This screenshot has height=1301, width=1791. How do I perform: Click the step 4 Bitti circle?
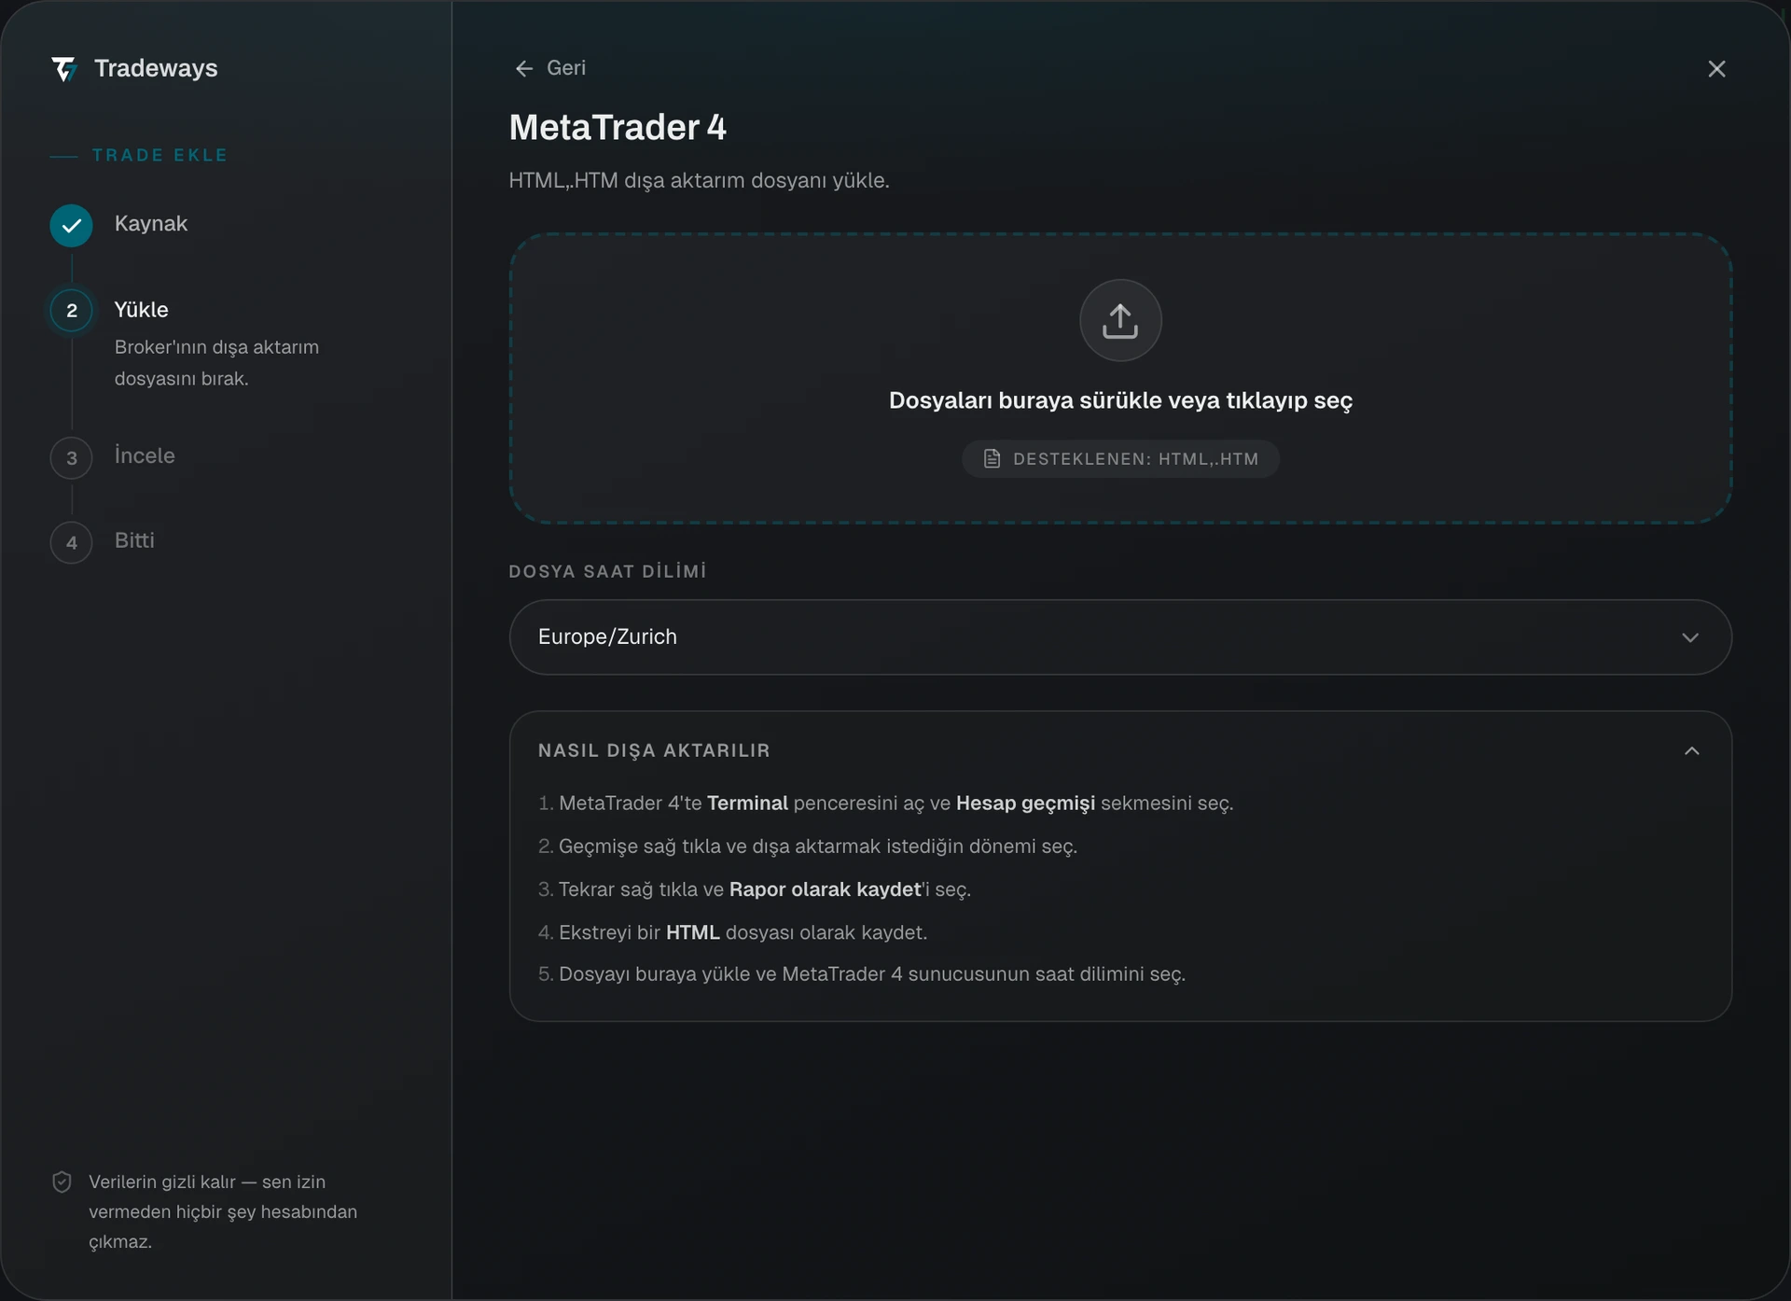[72, 542]
